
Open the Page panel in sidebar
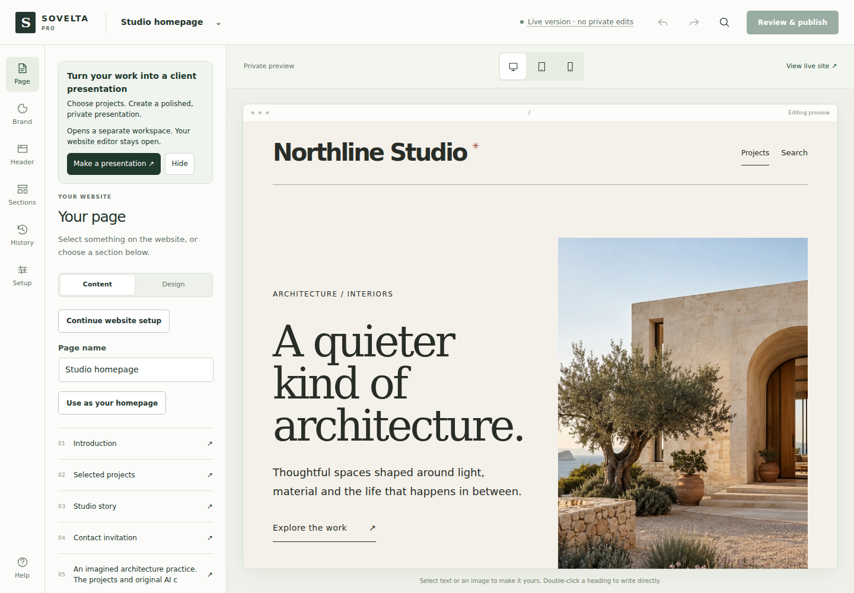tap(23, 74)
